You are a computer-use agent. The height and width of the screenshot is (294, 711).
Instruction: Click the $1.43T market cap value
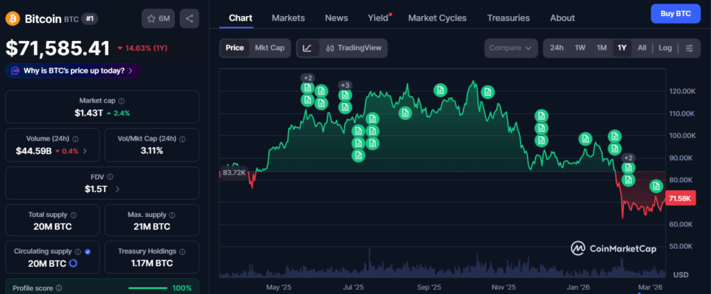click(x=89, y=113)
